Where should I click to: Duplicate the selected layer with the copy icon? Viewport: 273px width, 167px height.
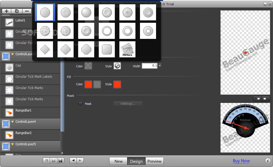click(17, 11)
